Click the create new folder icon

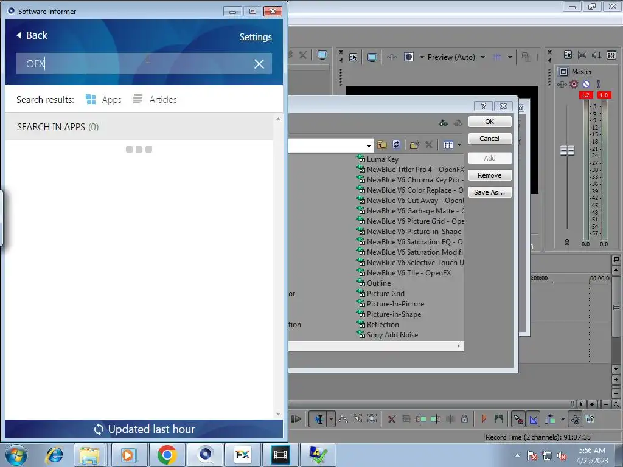tap(414, 145)
